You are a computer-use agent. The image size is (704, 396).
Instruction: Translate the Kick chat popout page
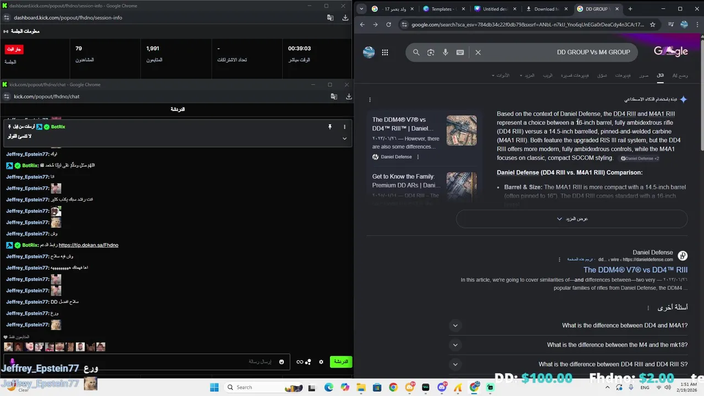[333, 96]
